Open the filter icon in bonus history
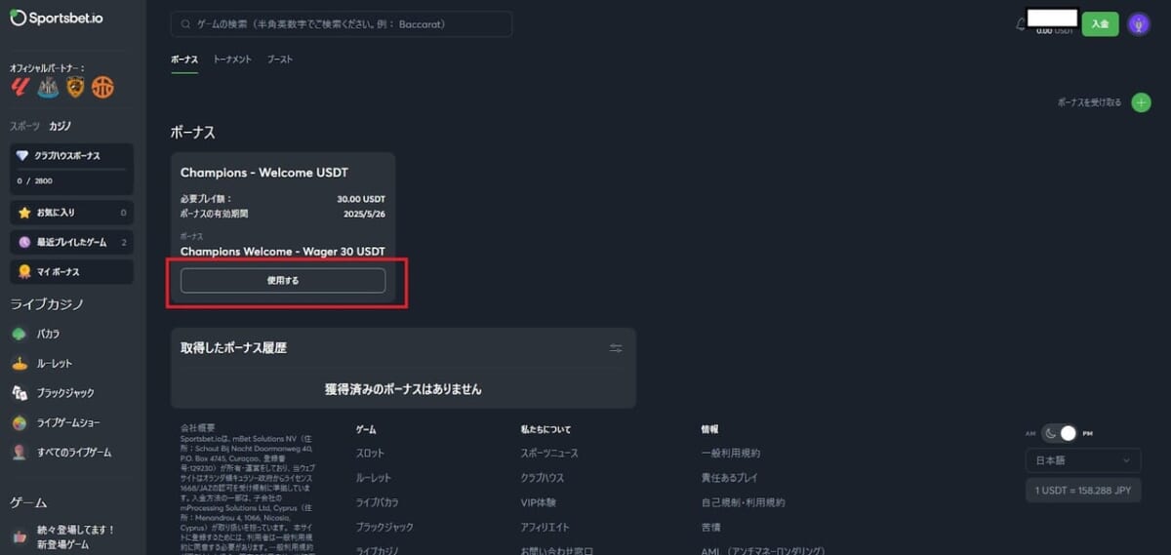The width and height of the screenshot is (1171, 555). [x=616, y=348]
